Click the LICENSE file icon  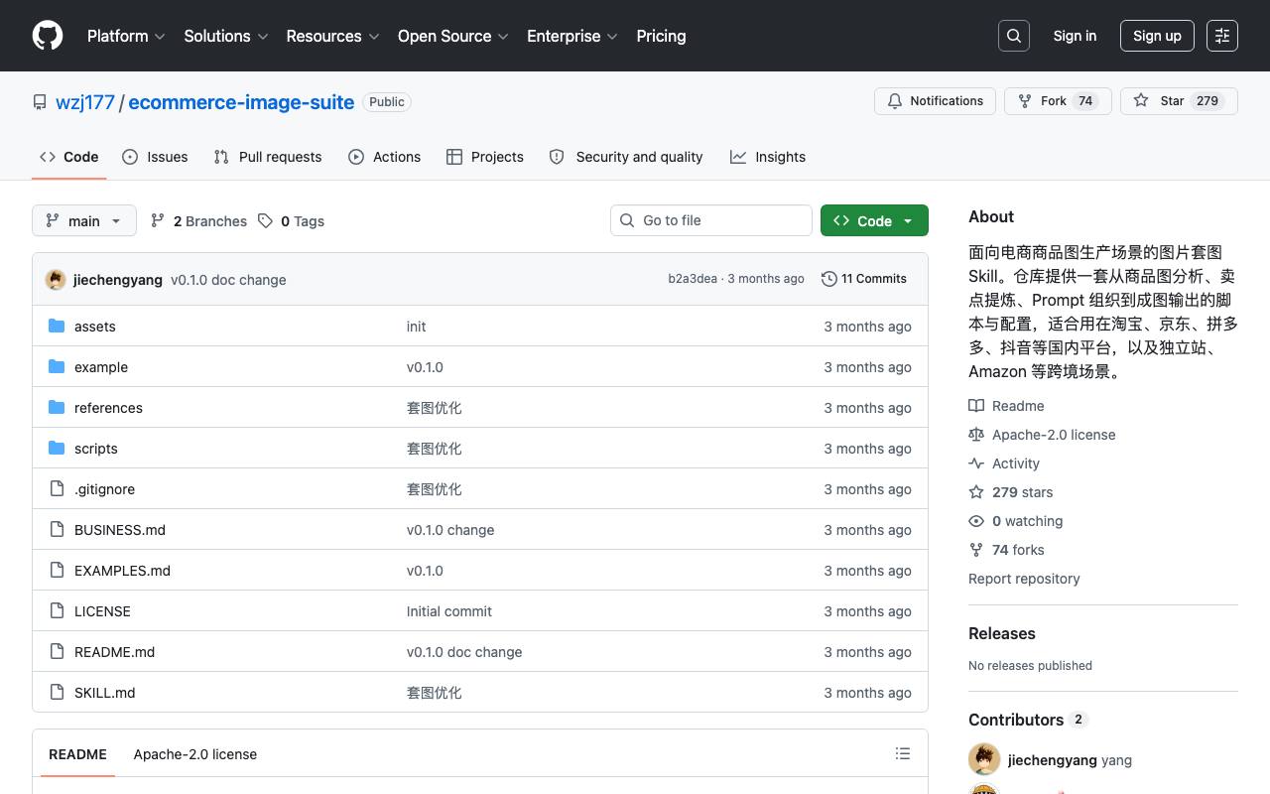[x=57, y=611]
